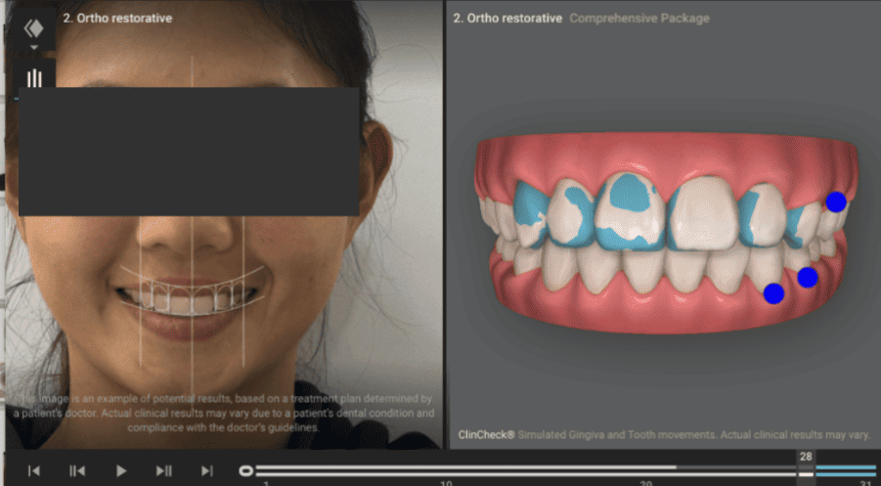This screenshot has width=881, height=486.
Task: Expand the dropdown arrow under the diamond icon
Action: click(34, 47)
